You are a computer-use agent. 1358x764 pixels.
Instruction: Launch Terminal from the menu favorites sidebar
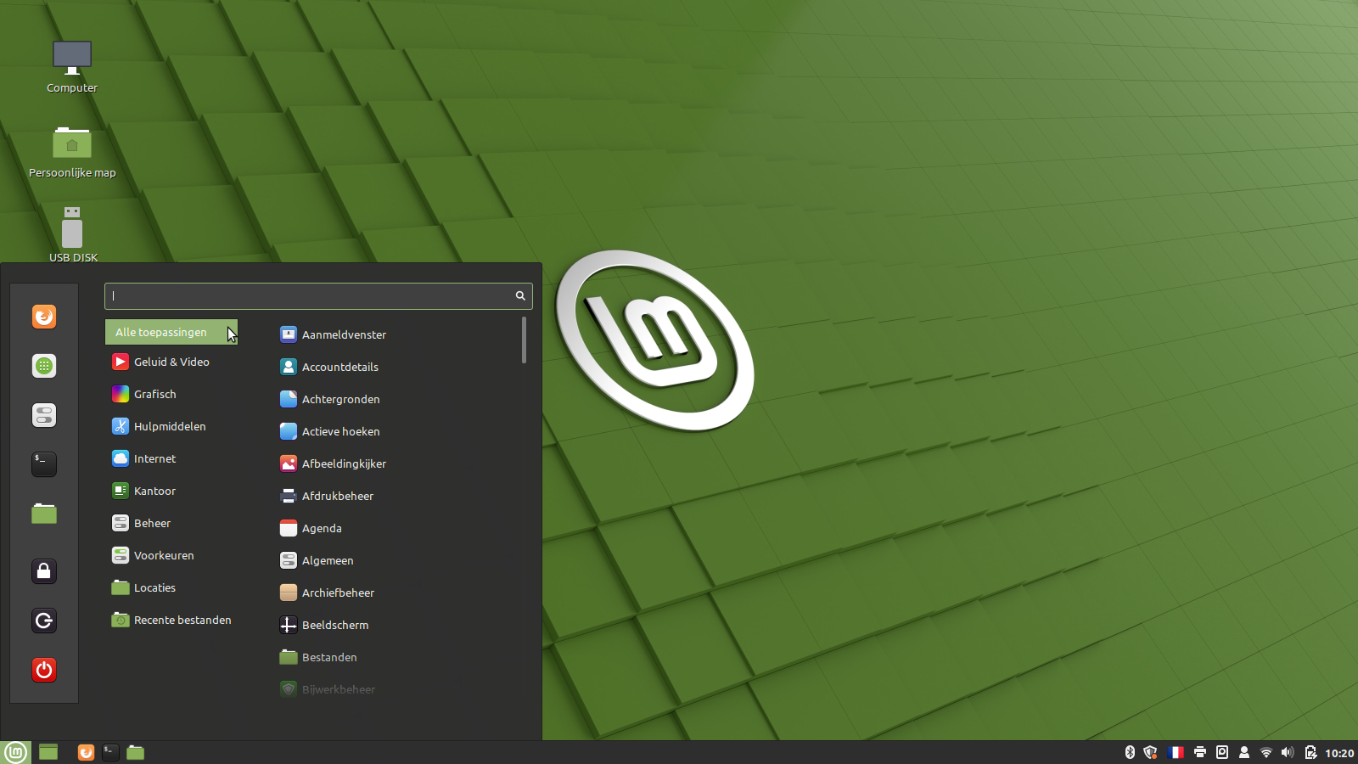[x=44, y=464]
